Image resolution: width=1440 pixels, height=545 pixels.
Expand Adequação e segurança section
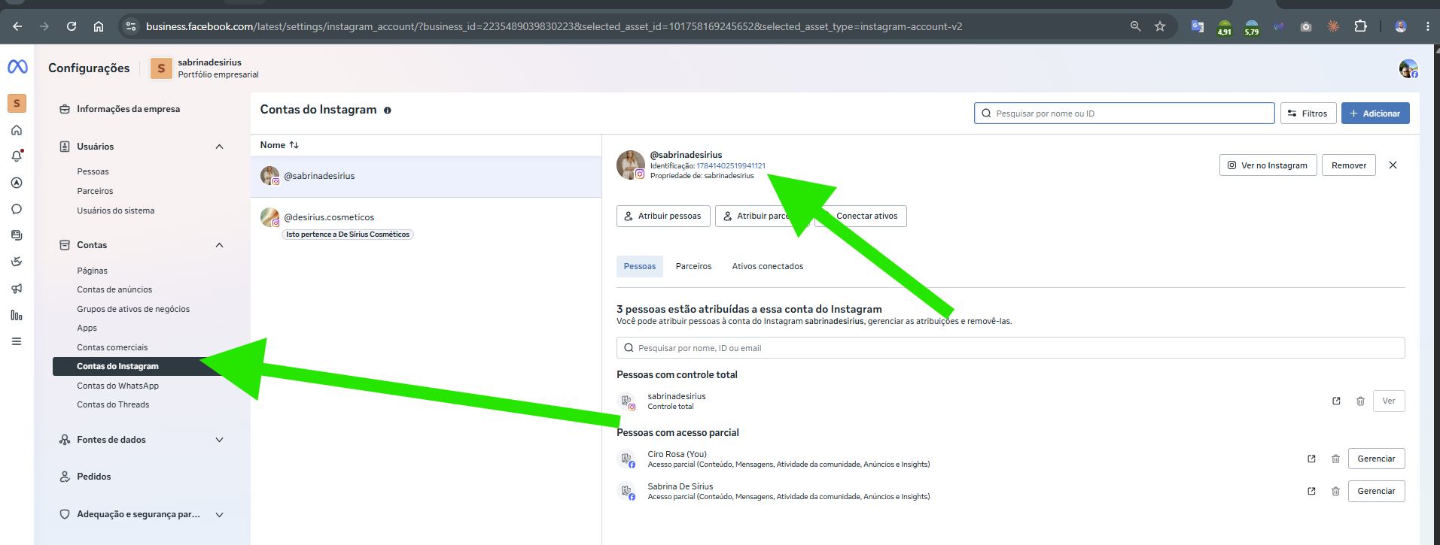pyautogui.click(x=219, y=515)
